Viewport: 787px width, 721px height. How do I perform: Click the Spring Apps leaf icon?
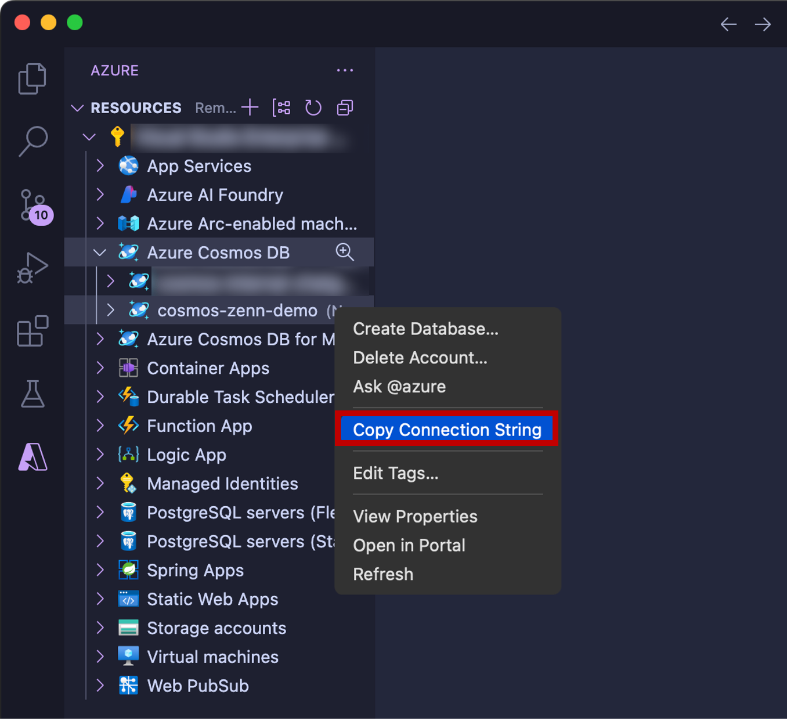(x=128, y=570)
